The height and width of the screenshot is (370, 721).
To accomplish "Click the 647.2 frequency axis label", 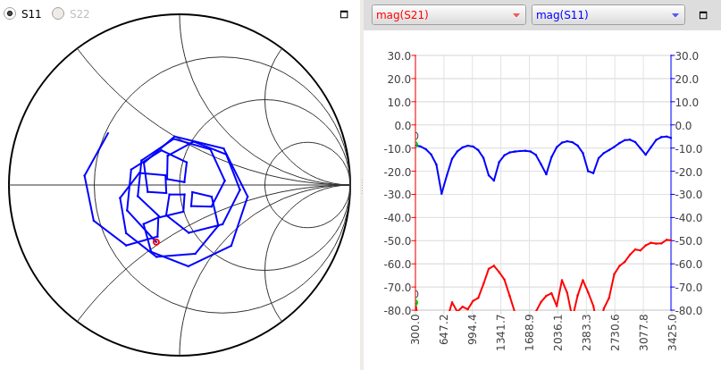I will point(444,332).
